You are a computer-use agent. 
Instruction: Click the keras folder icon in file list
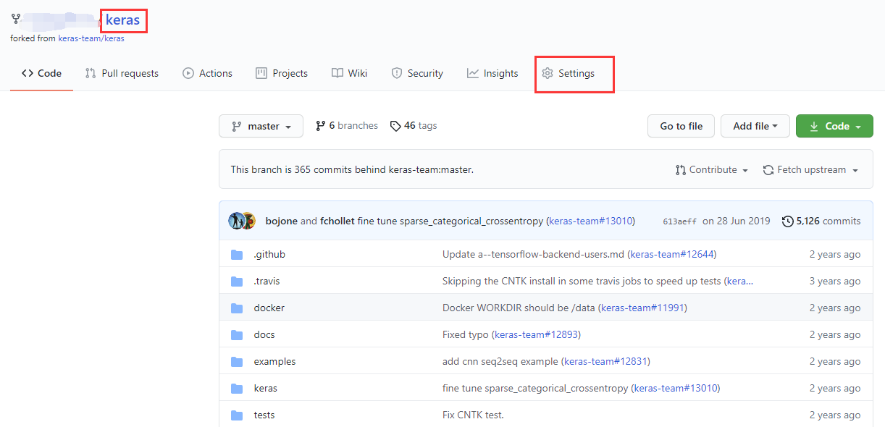point(237,389)
